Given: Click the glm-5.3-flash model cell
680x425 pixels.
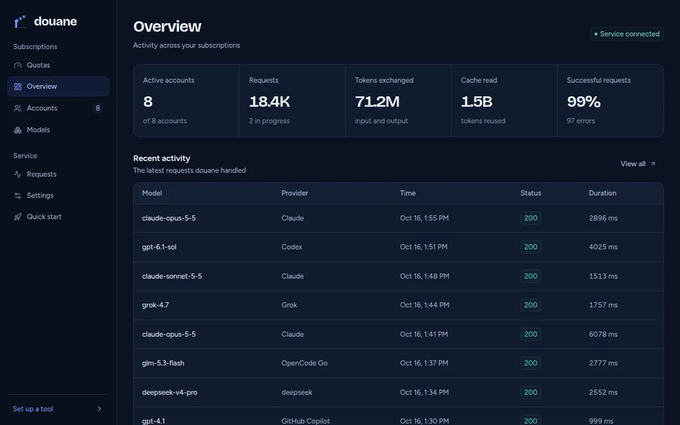Looking at the screenshot, I should tap(163, 363).
